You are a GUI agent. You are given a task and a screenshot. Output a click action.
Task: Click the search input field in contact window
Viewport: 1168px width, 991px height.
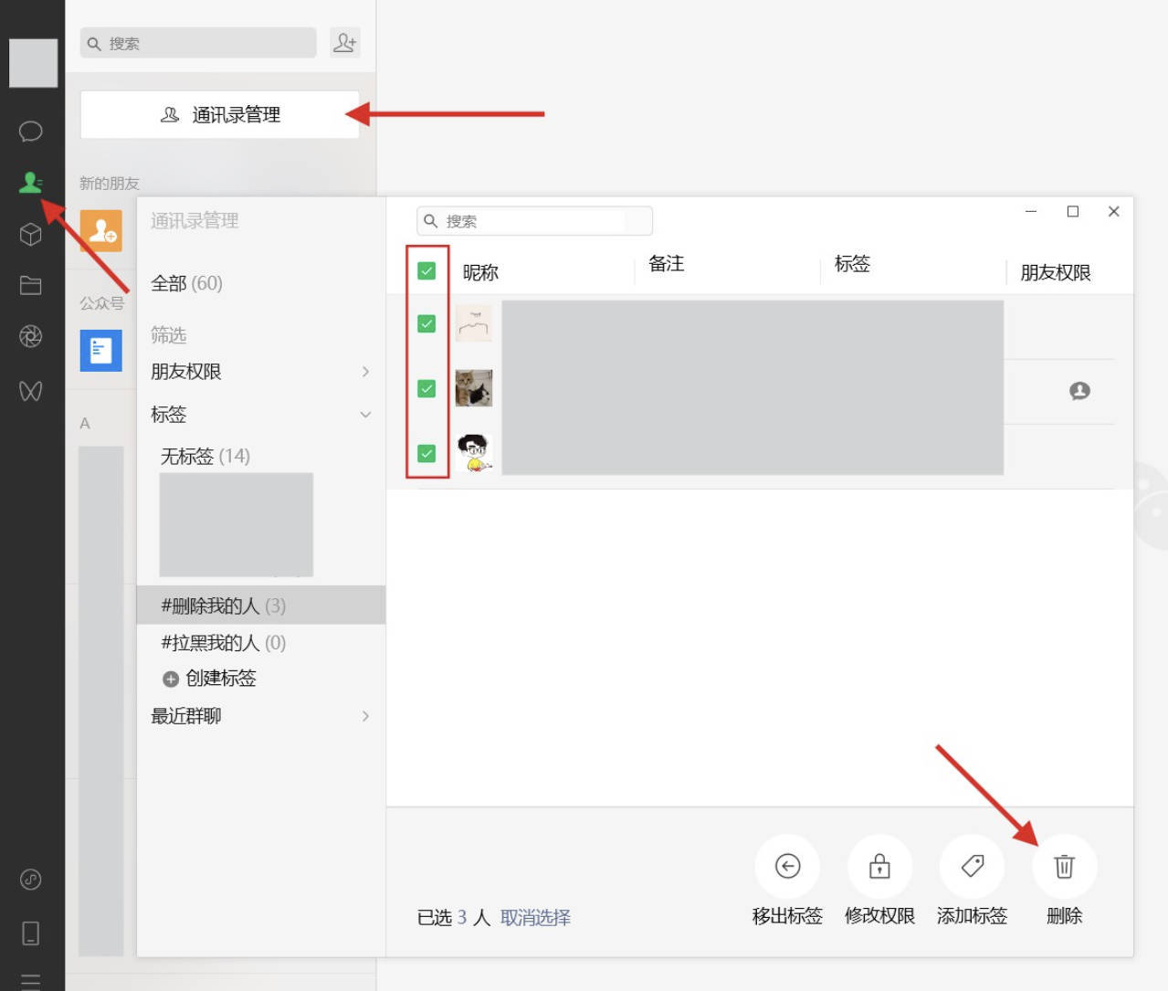tap(534, 220)
